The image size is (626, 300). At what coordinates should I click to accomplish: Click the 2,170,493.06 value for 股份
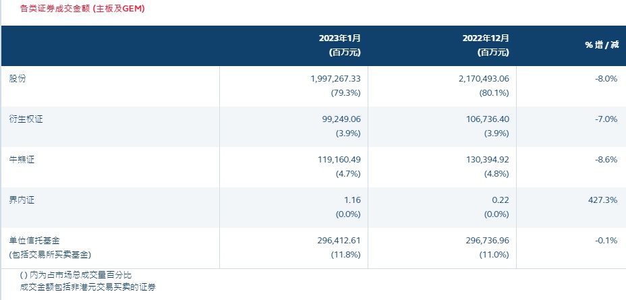(475, 79)
